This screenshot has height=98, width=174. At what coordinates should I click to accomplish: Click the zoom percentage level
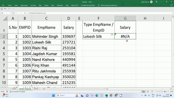point(172,91)
